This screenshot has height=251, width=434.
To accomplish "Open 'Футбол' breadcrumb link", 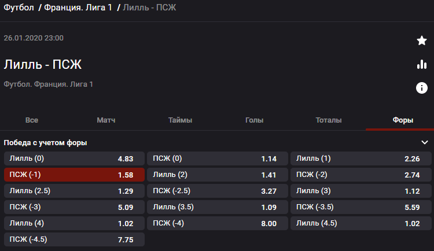I will pos(19,8).
